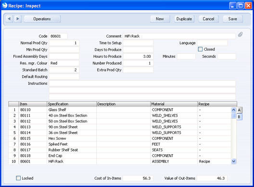Select the 36 cm Steel Sheet cell
Screen dimensions: 254x187
(72, 133)
